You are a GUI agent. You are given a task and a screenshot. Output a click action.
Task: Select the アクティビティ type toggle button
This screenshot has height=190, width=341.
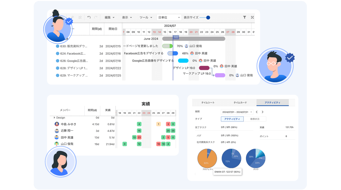tap(232, 119)
